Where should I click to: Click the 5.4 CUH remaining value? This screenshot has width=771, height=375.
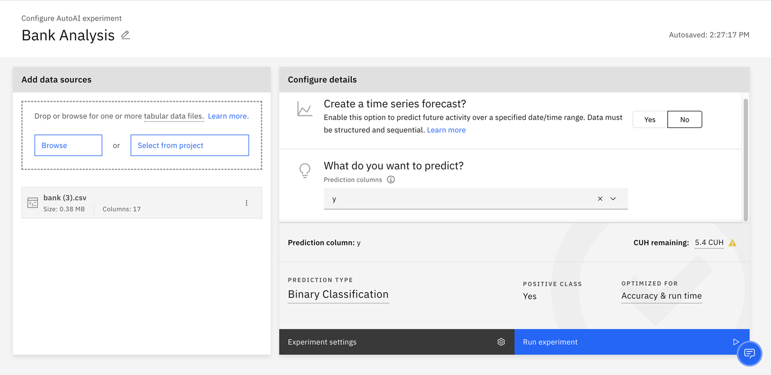(x=709, y=243)
